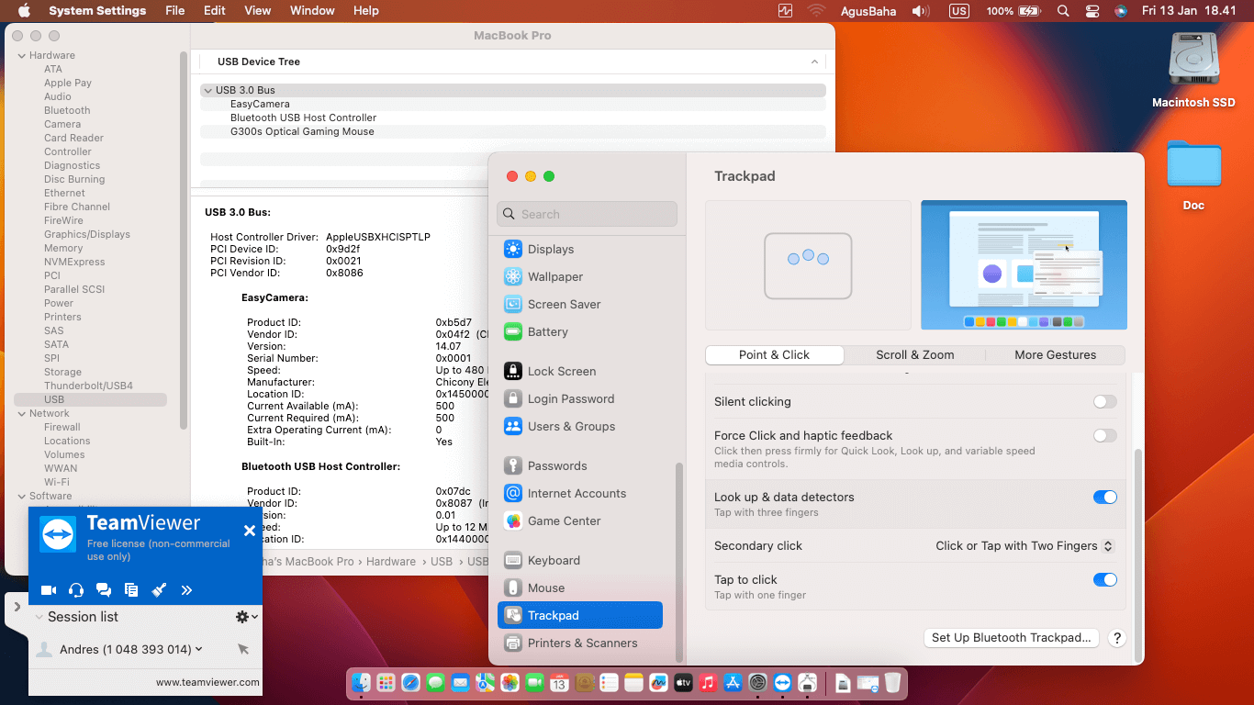Select G300s Optical Gaming Mouse row
Screen dimensions: 1254x705
tap(513, 131)
